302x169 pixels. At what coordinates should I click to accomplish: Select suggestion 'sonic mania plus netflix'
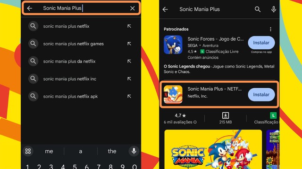coord(66,26)
